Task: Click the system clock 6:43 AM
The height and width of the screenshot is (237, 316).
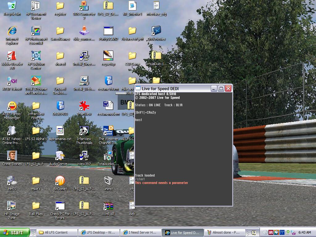Action: tap(305, 232)
